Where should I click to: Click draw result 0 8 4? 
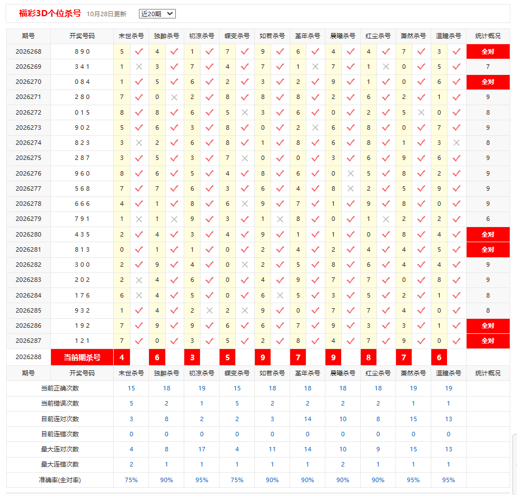(x=82, y=82)
